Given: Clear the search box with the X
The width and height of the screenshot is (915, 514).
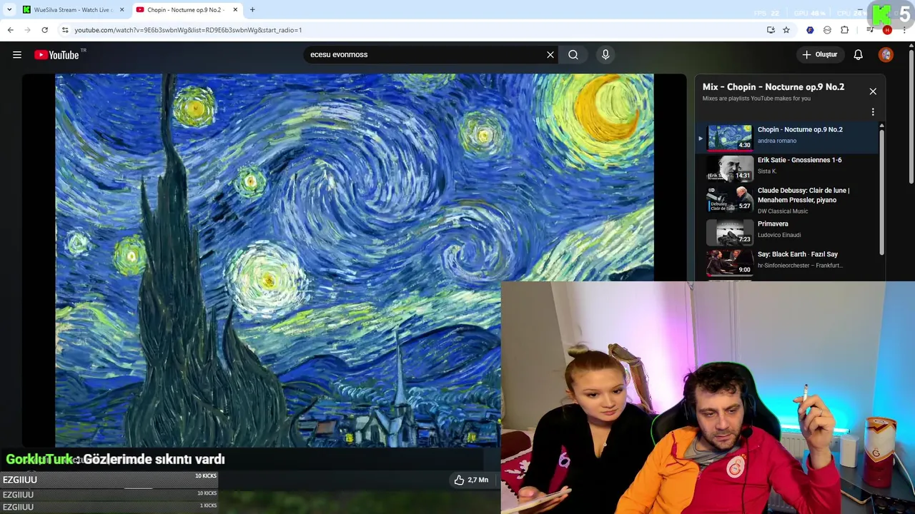Looking at the screenshot, I should [550, 54].
